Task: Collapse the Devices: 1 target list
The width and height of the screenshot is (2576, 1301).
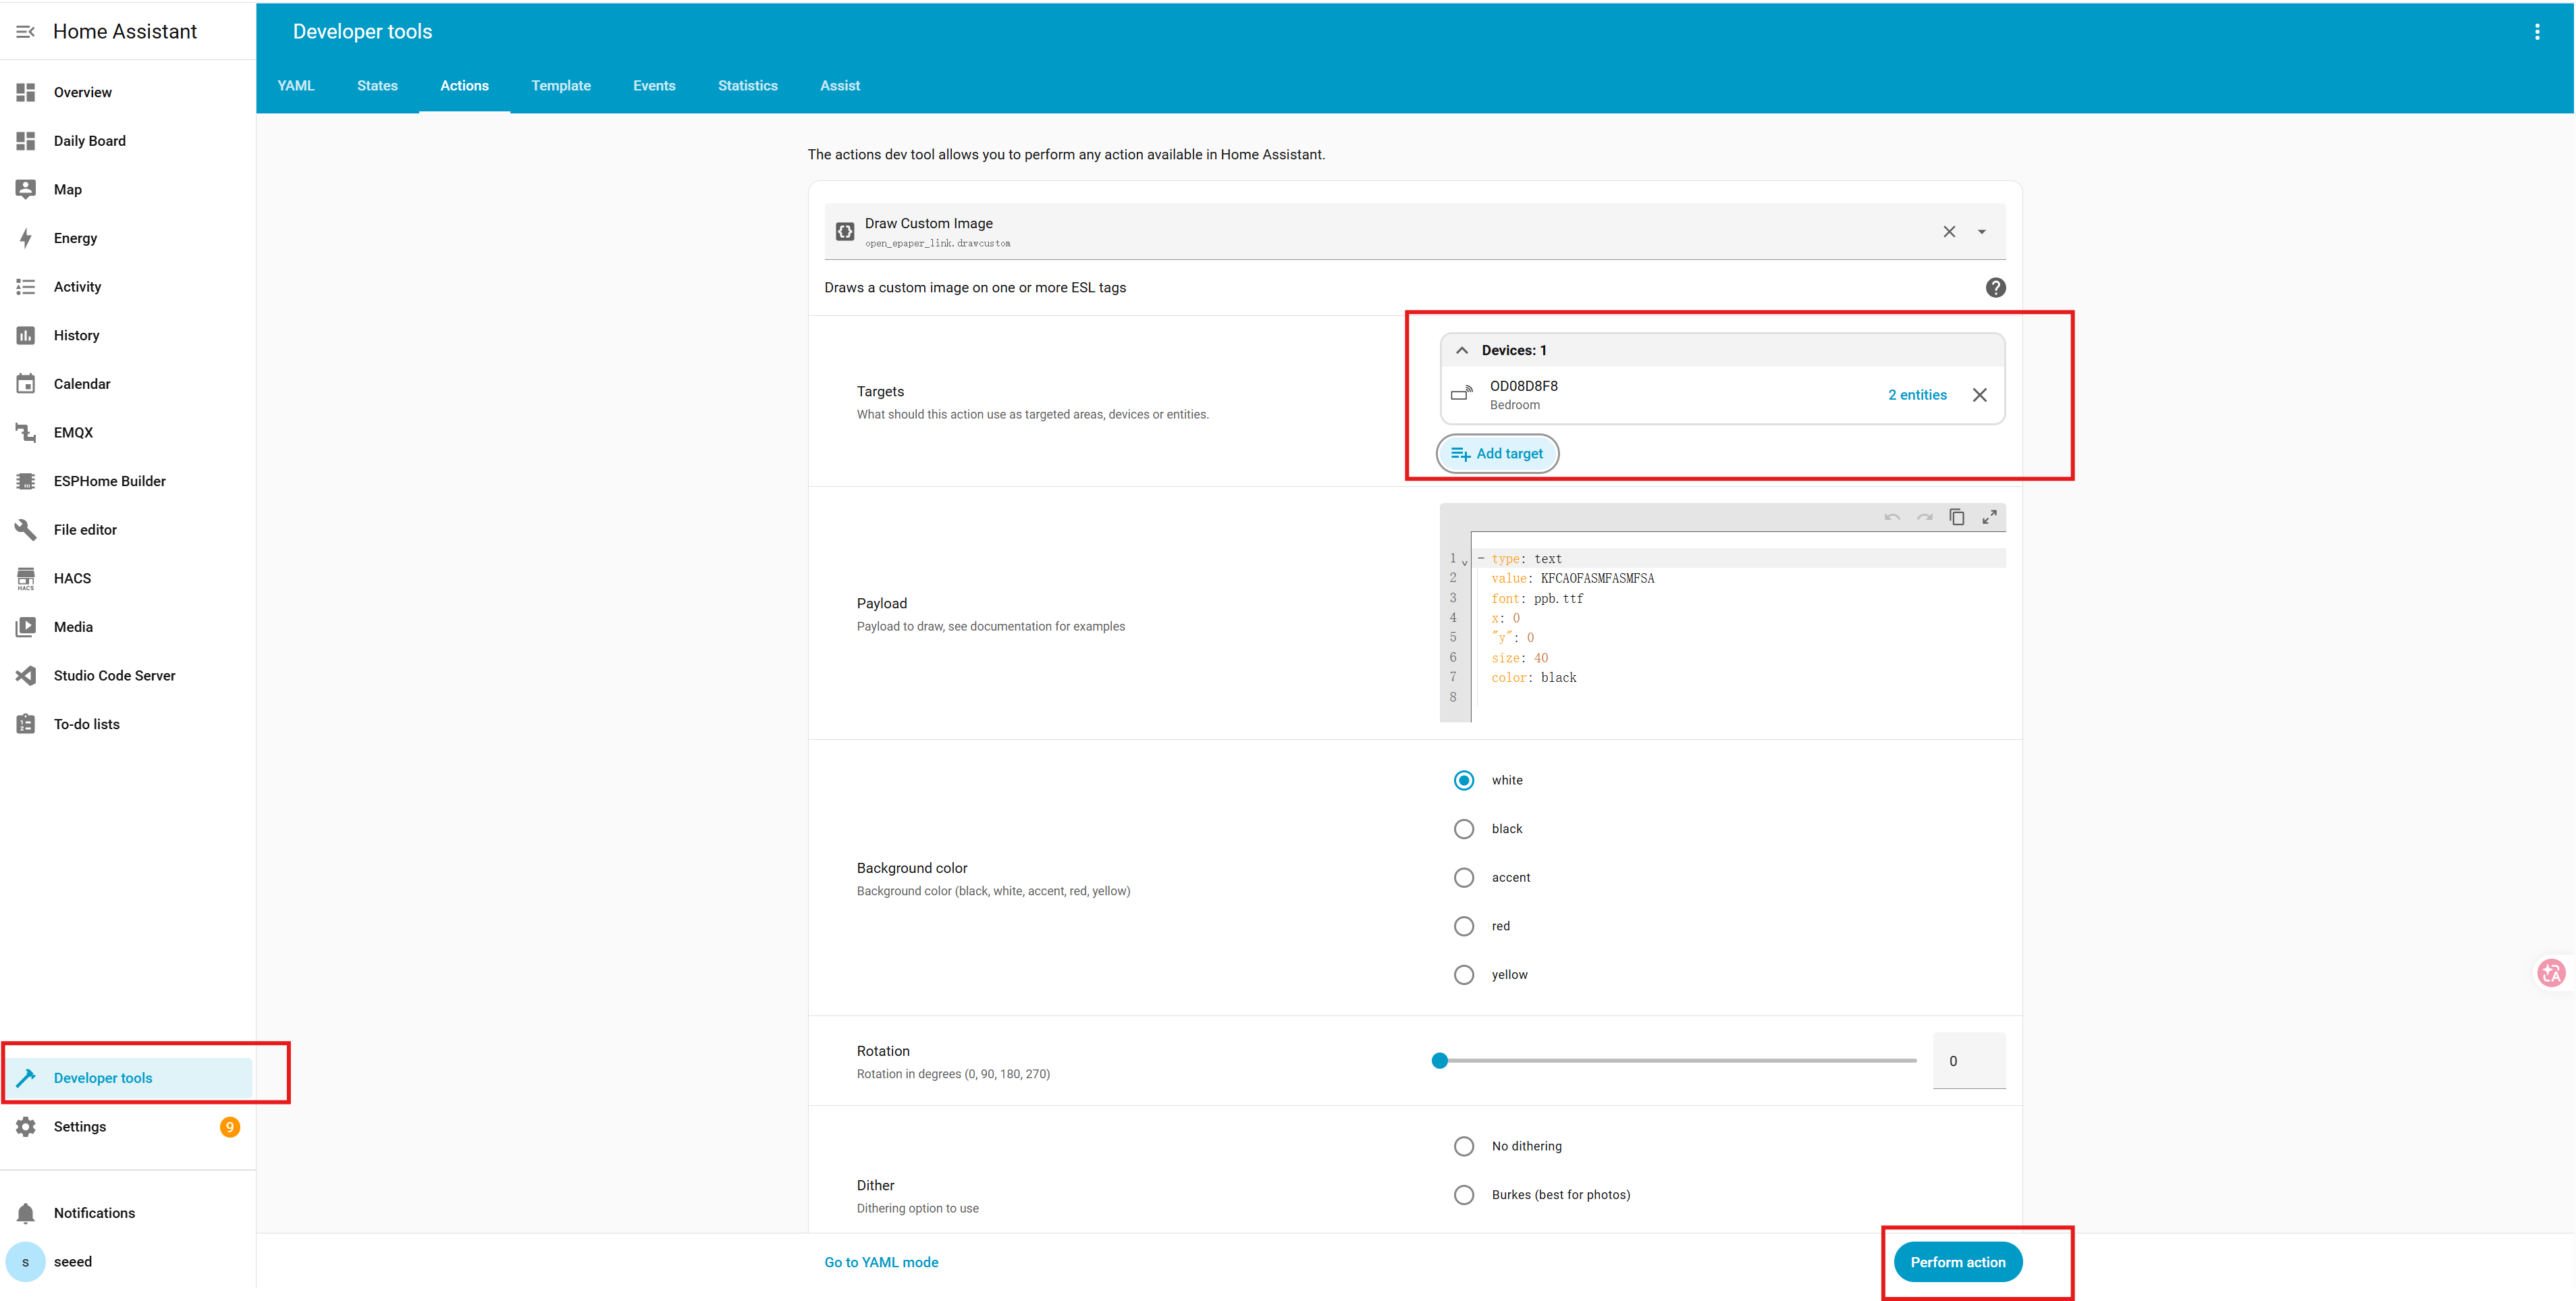Action: (x=1461, y=350)
